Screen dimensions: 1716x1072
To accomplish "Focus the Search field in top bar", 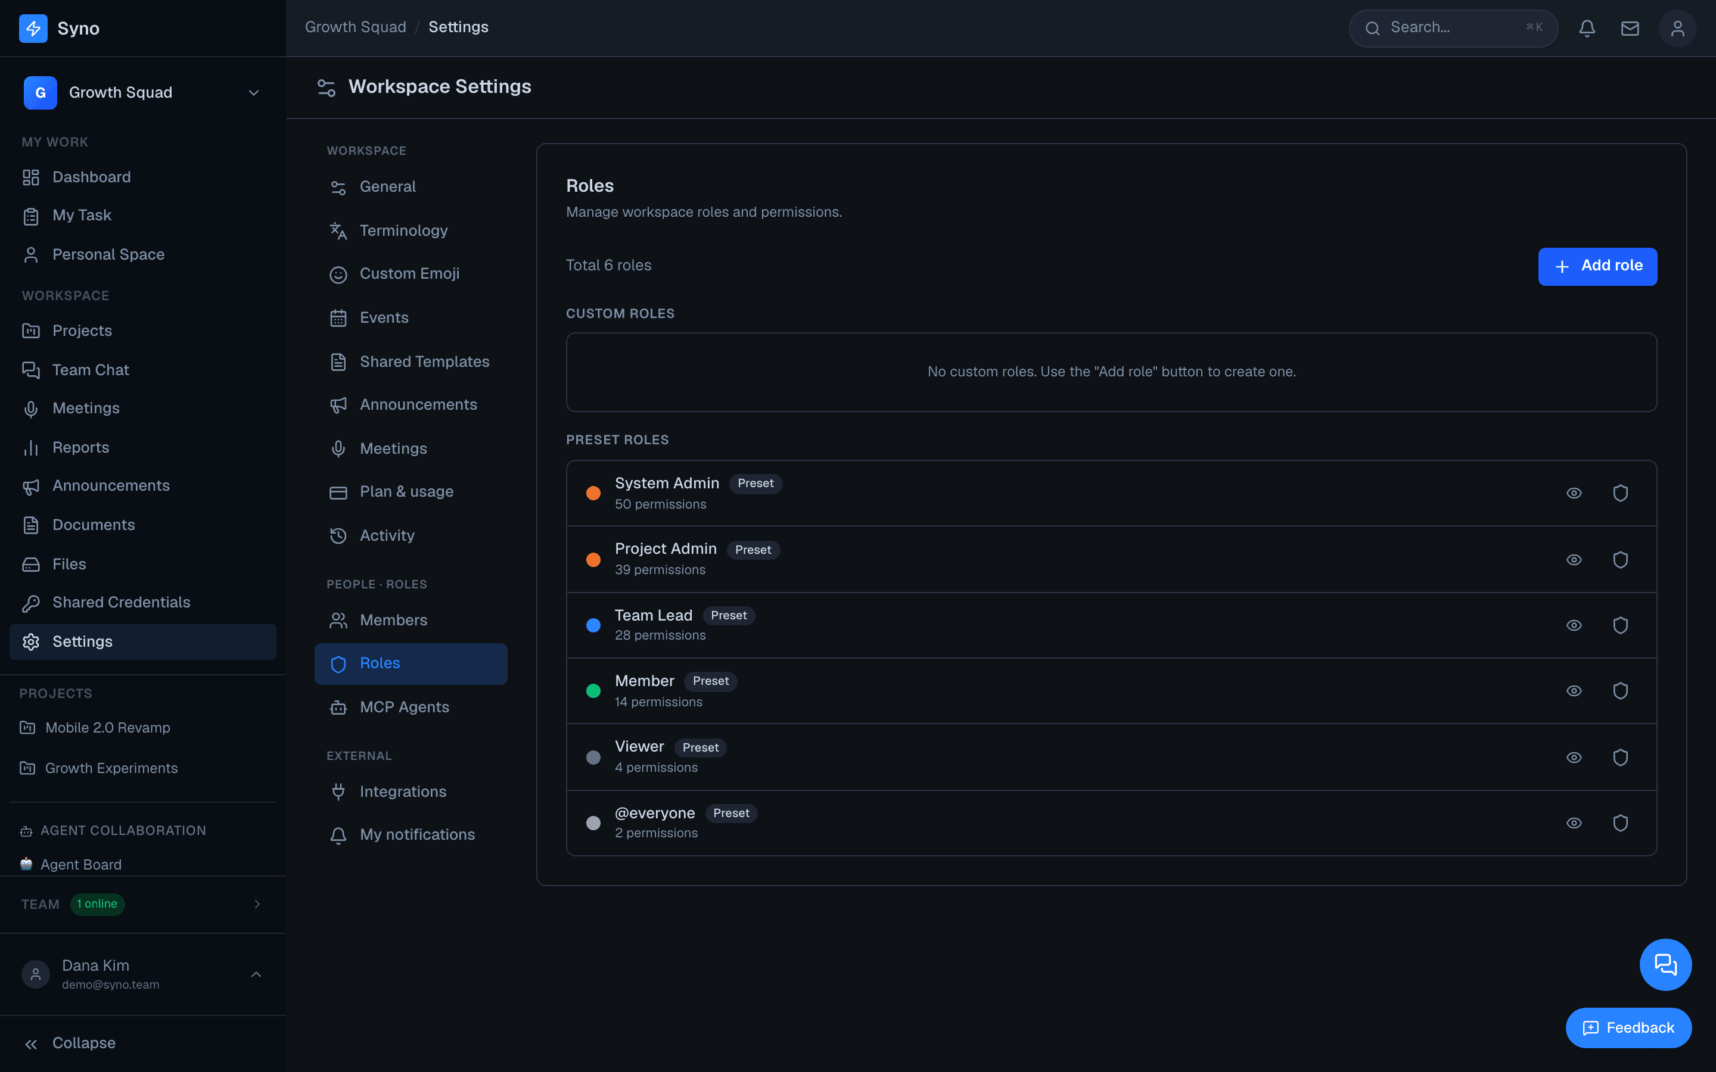I will [x=1453, y=29].
